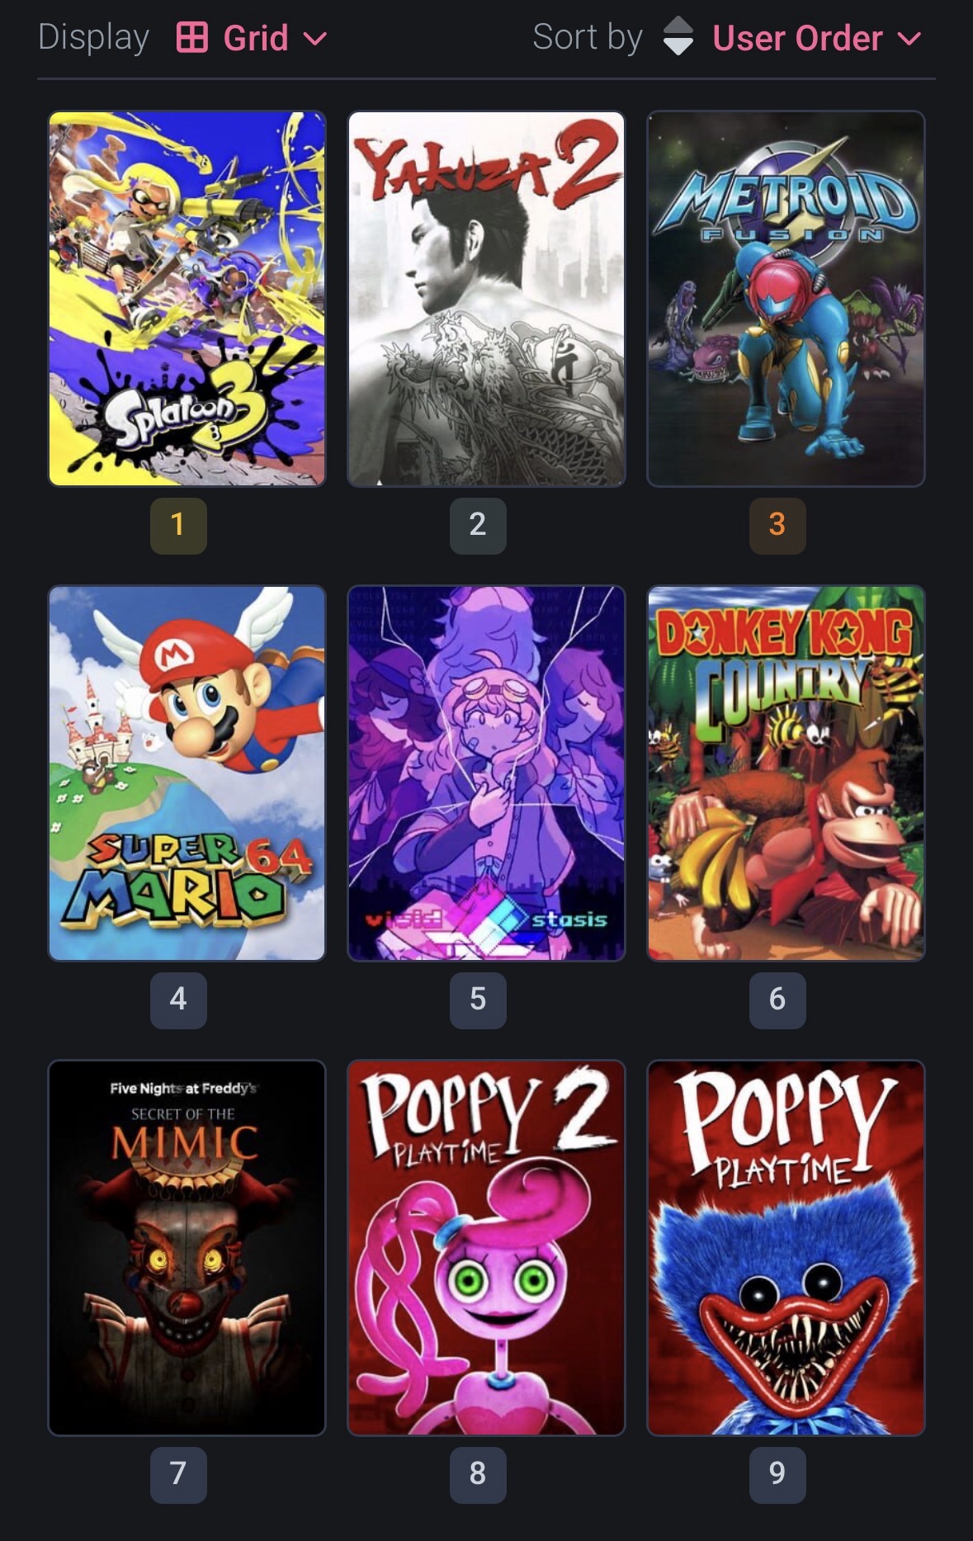Image resolution: width=973 pixels, height=1541 pixels.
Task: Open FNAF Secret of the Mimic cover
Action: coord(187,1248)
